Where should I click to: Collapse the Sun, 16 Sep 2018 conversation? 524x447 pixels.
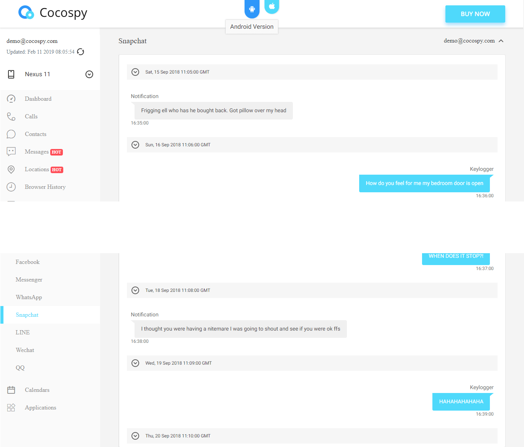[135, 145]
